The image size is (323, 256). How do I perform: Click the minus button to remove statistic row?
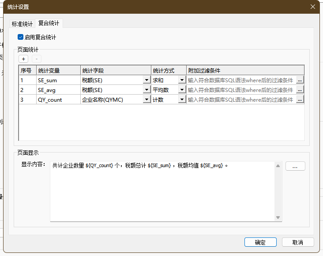point(37,58)
